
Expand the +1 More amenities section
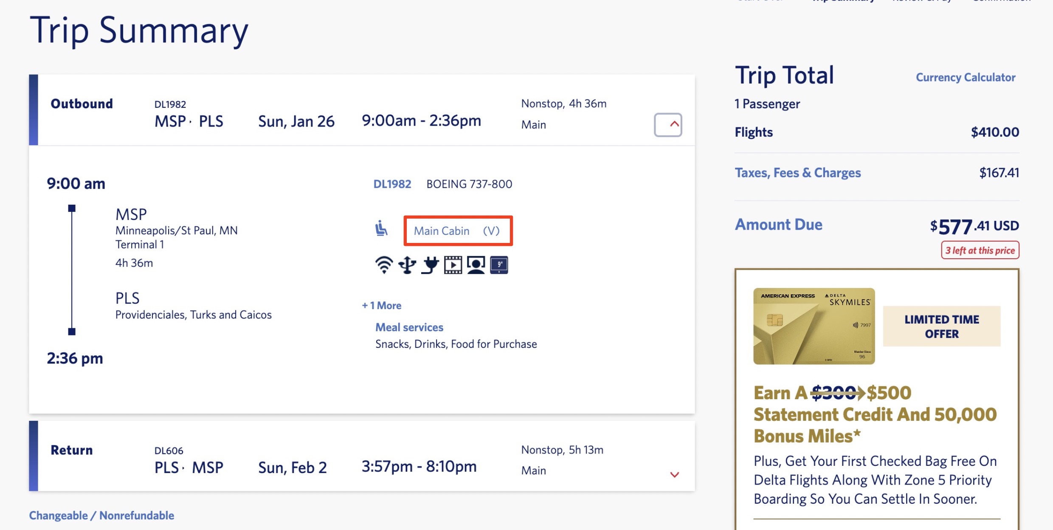click(x=381, y=305)
